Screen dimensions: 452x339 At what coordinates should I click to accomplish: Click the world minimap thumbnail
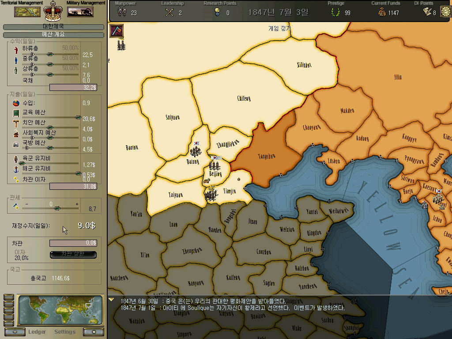coord(60,310)
